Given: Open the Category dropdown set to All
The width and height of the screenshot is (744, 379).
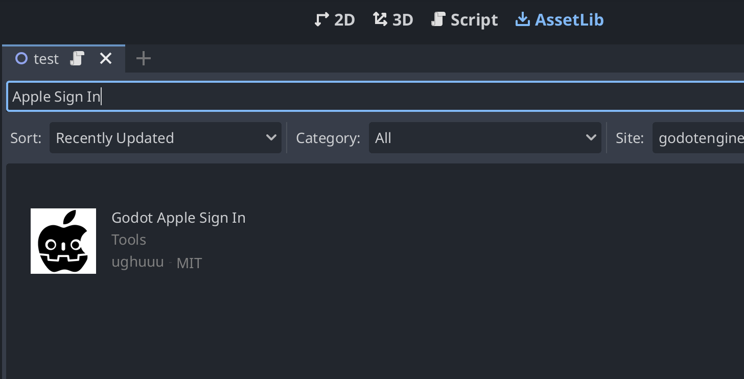Looking at the screenshot, I should 484,138.
